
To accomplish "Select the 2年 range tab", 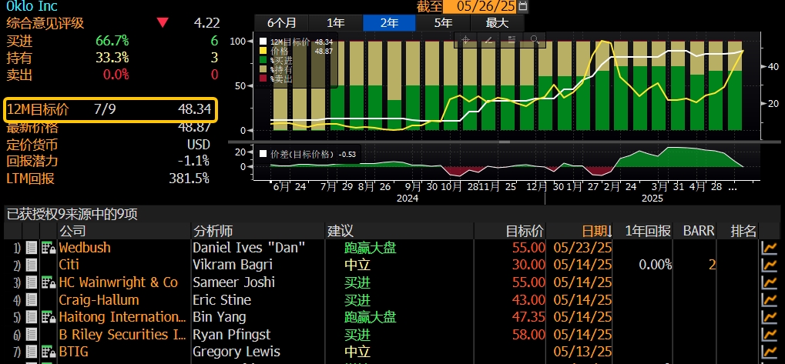I will point(389,22).
